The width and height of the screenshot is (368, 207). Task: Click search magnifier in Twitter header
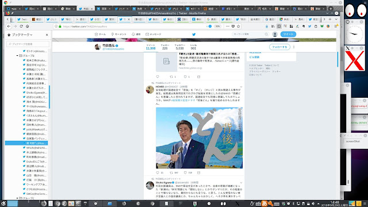point(266,34)
